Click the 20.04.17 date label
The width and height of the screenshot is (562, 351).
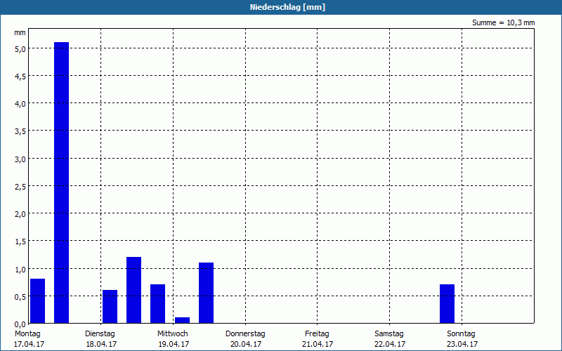246,344
